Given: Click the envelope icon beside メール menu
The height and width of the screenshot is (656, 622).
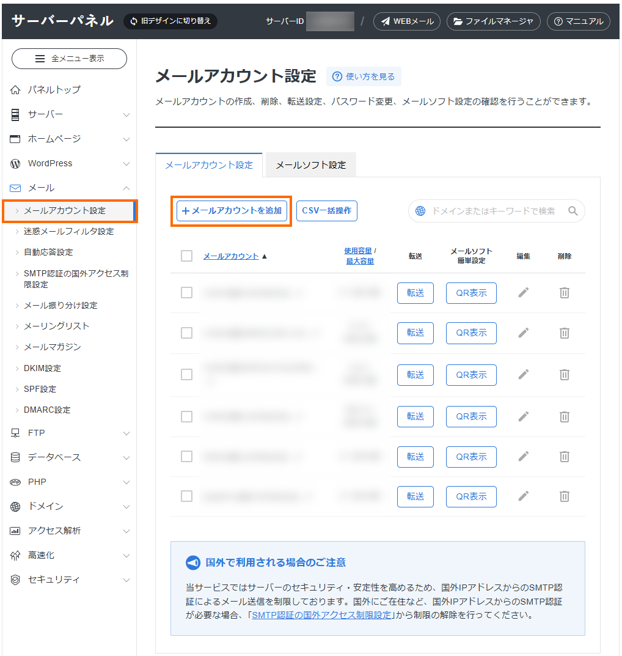Looking at the screenshot, I should tap(15, 188).
